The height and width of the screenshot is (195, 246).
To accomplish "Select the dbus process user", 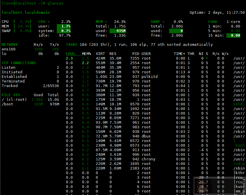I will pyautogui.click(x=146, y=136).
